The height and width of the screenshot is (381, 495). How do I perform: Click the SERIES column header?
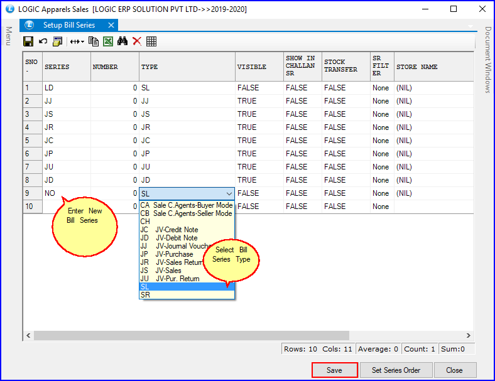click(x=67, y=67)
